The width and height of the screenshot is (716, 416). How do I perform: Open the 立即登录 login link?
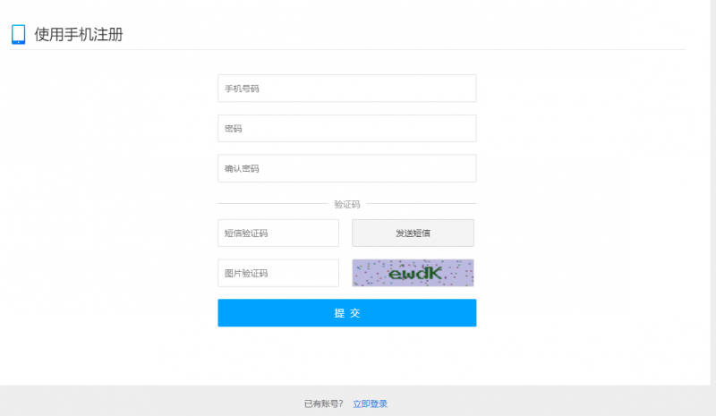[370, 403]
